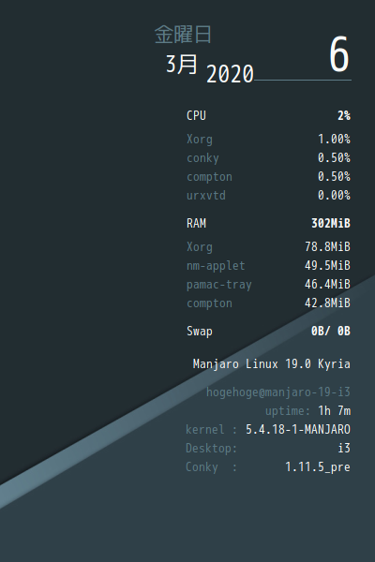The height and width of the screenshot is (562, 375).
Task: Click the urxvtd process name
Action: point(206,196)
